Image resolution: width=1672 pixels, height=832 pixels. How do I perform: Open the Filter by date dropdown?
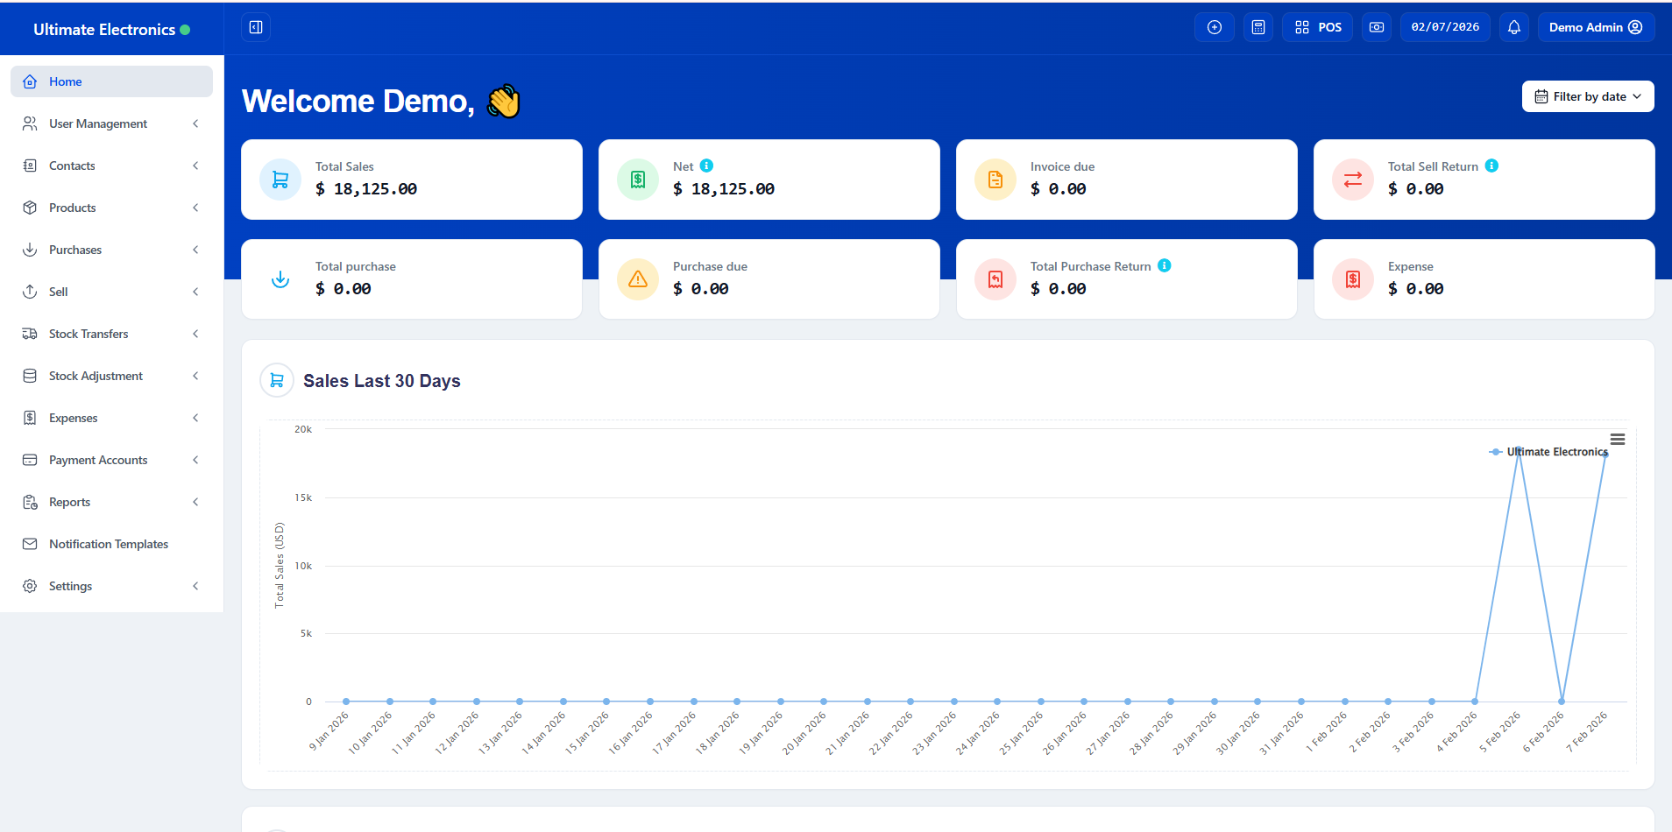pos(1587,96)
